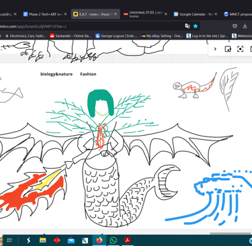
Task: Open the Mail app from taskbar
Action: click(71, 241)
